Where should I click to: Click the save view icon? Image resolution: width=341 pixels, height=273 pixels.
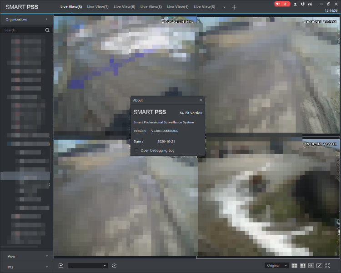61,266
